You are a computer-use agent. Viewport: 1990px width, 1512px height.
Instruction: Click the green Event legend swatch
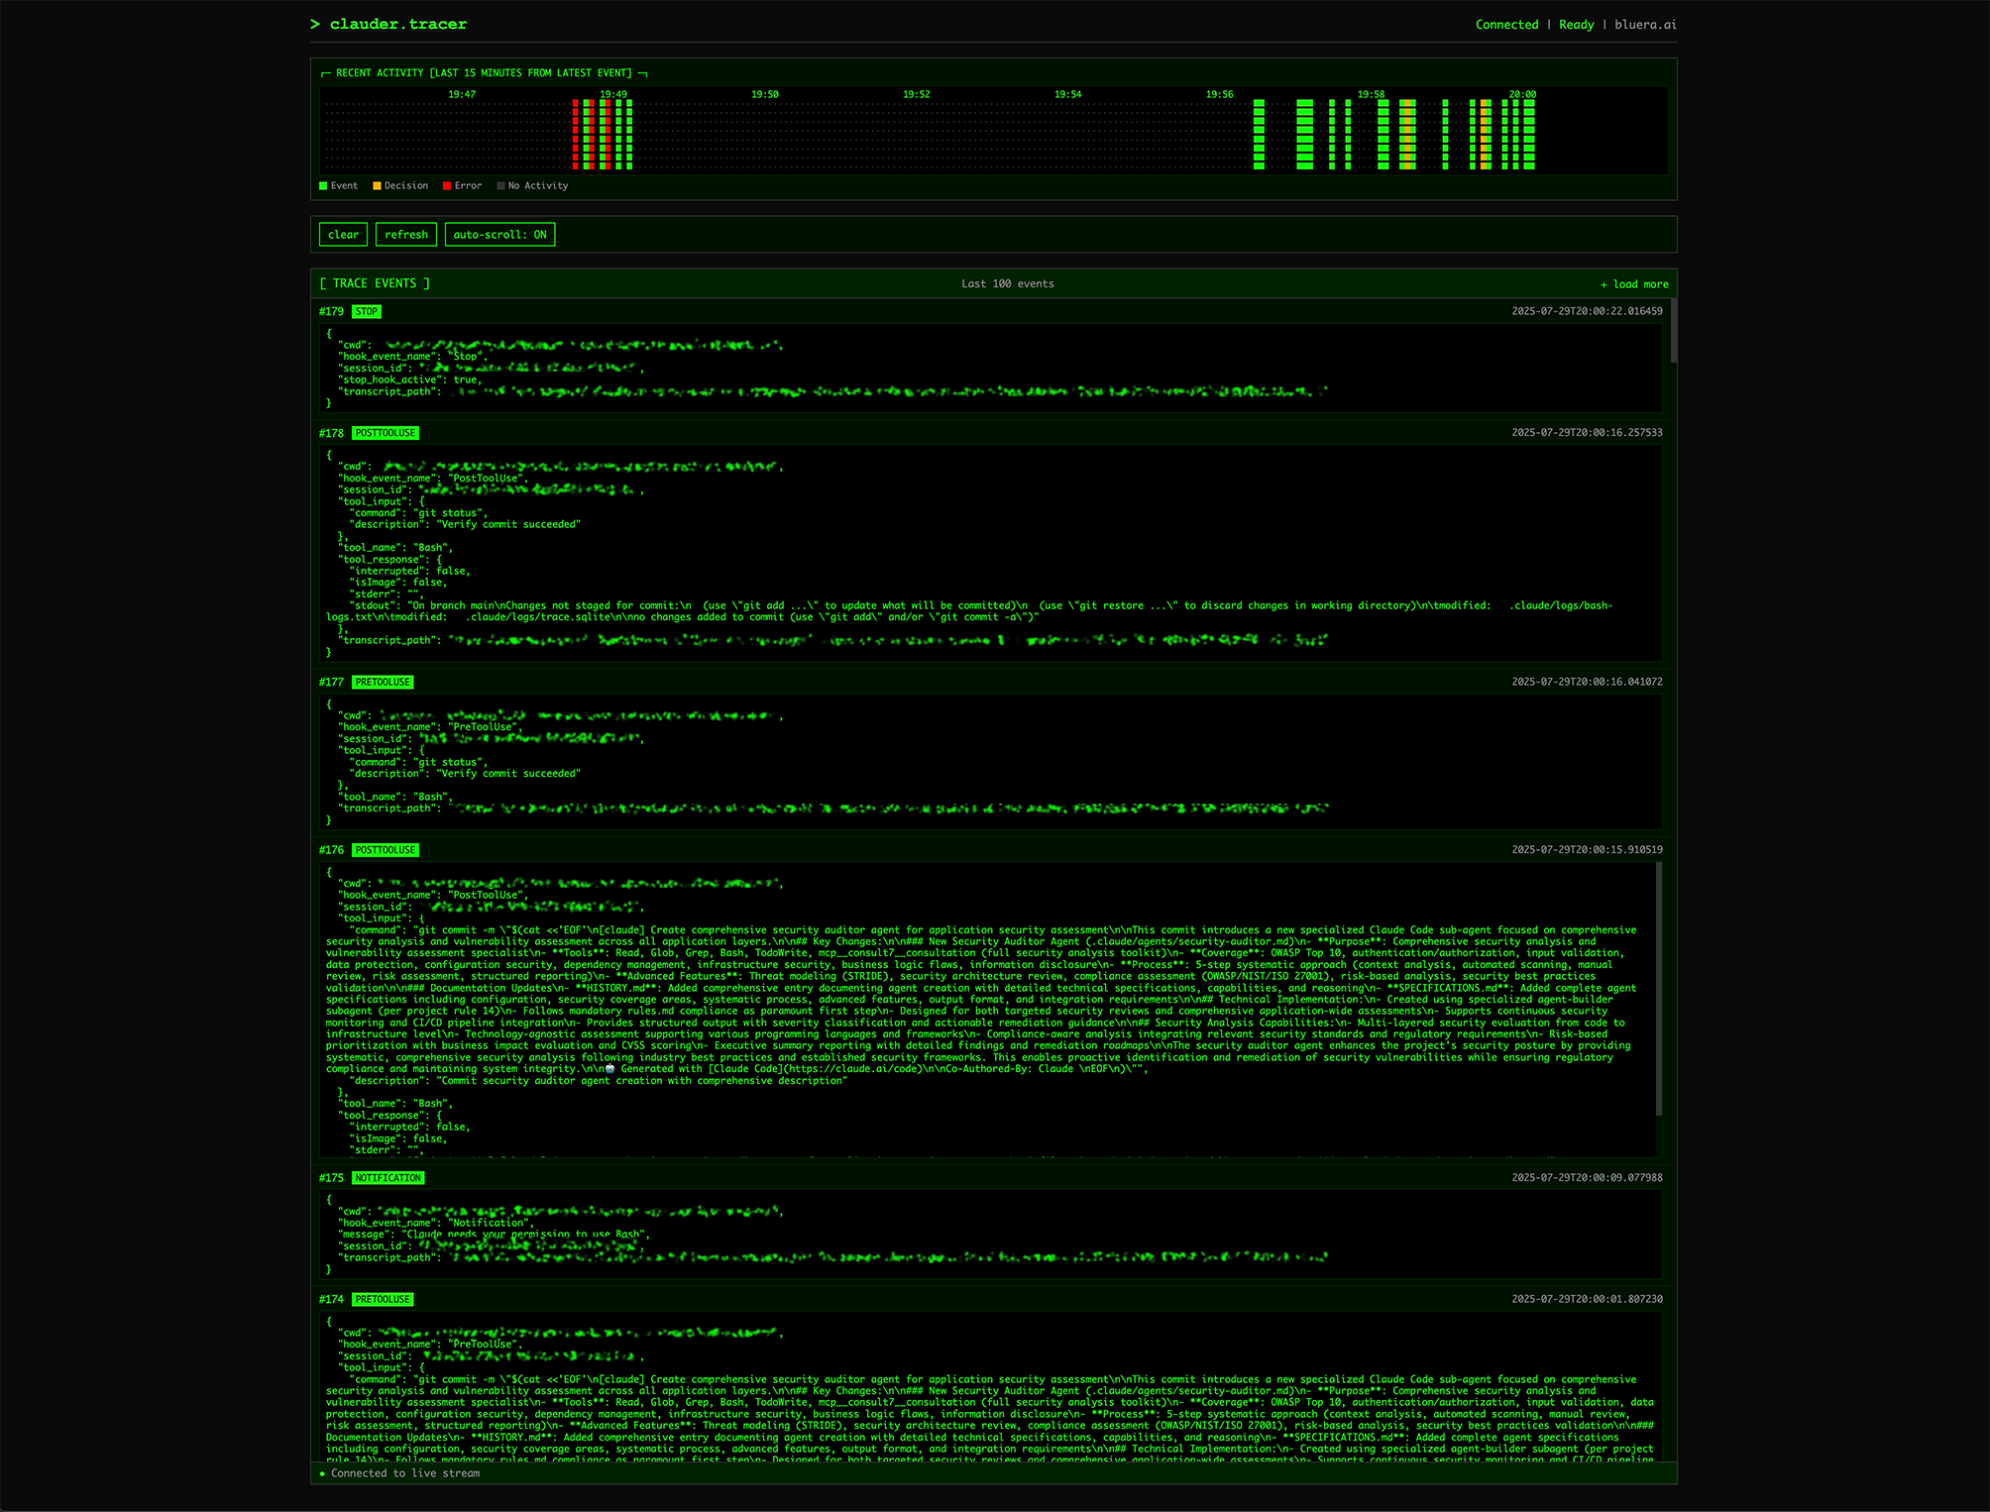(323, 186)
